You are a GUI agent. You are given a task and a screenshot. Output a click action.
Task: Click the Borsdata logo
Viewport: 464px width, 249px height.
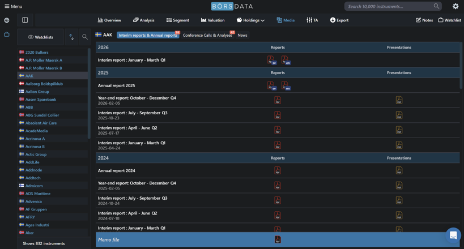[x=232, y=6]
